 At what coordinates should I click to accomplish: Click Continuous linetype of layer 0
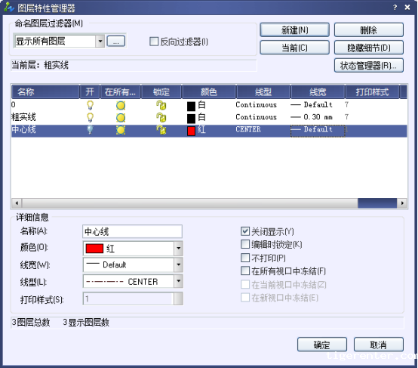click(257, 105)
